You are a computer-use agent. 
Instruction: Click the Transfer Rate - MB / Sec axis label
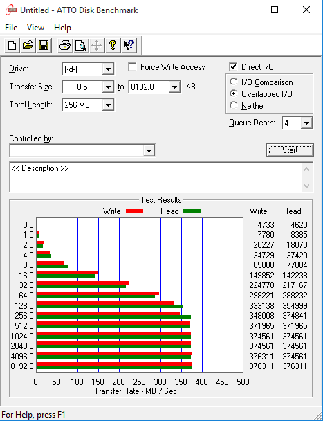136,391
